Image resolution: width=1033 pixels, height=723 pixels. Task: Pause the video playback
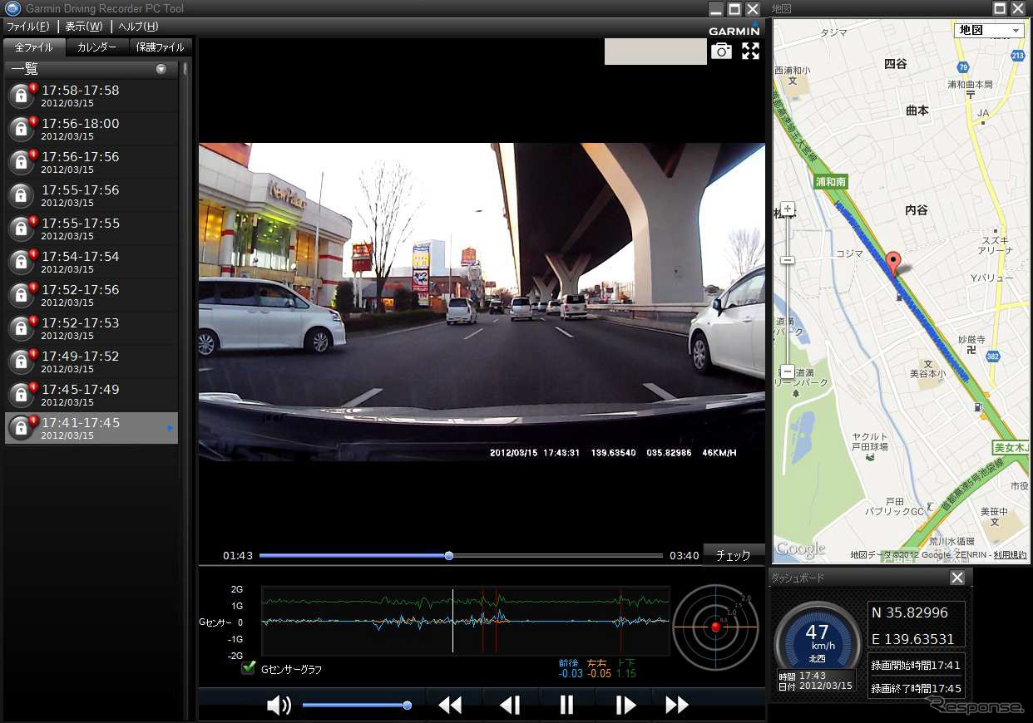[566, 706]
